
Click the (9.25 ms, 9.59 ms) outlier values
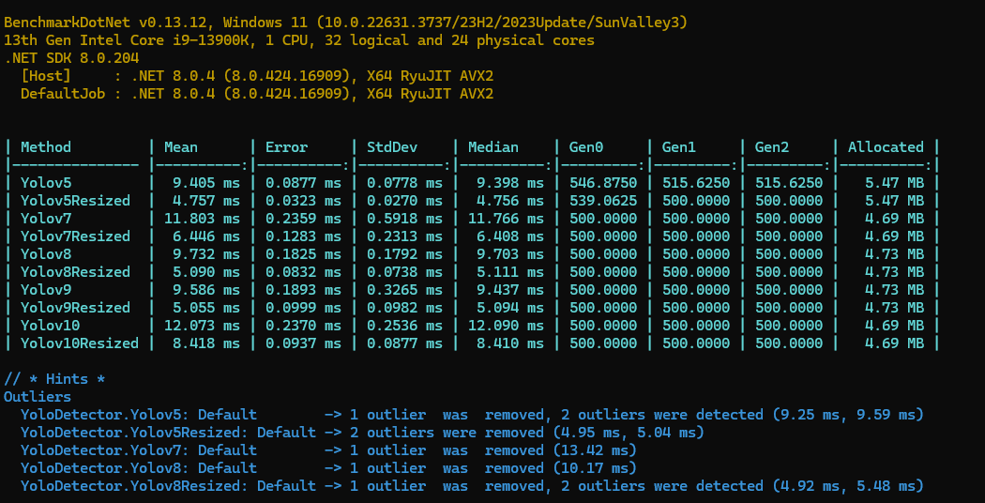(x=848, y=415)
